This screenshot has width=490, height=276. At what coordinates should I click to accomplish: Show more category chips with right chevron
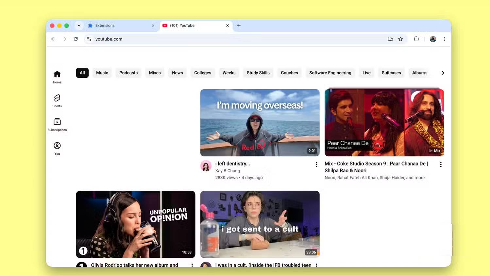pyautogui.click(x=443, y=73)
